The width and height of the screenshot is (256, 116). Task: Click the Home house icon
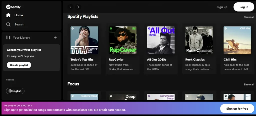(8, 15)
